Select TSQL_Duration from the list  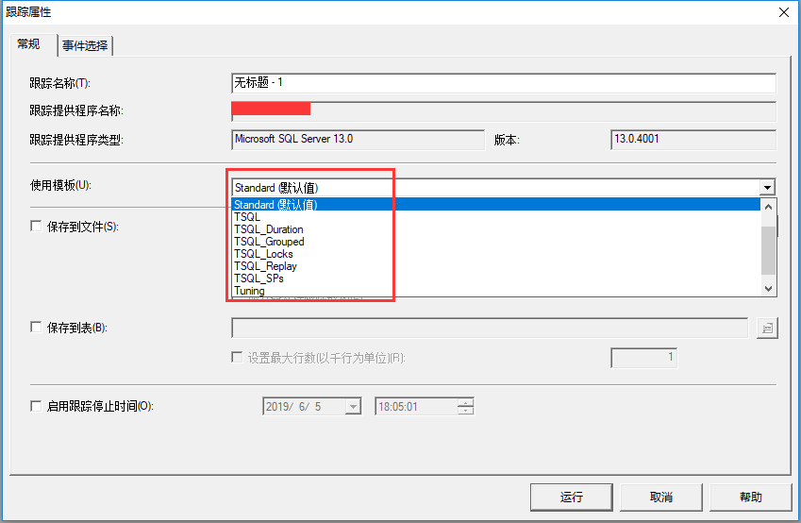[496, 229]
